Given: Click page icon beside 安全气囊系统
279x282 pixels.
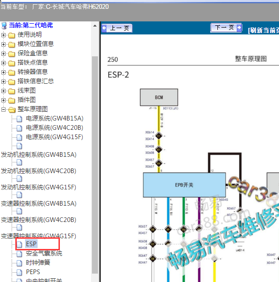Looking at the screenshot, I should (x=19, y=254).
